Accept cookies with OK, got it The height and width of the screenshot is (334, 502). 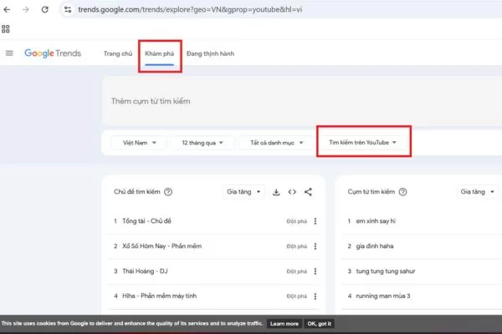(320, 324)
